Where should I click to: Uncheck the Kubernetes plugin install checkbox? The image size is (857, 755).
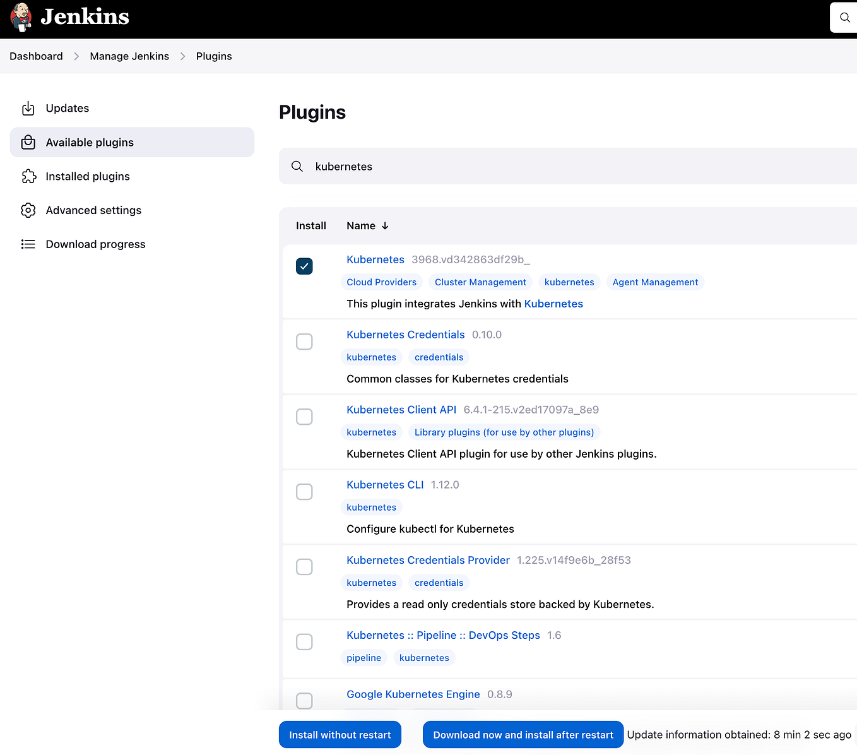click(304, 266)
